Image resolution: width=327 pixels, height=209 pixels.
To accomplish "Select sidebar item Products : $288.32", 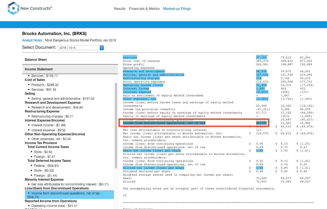I will (x=45, y=85).
